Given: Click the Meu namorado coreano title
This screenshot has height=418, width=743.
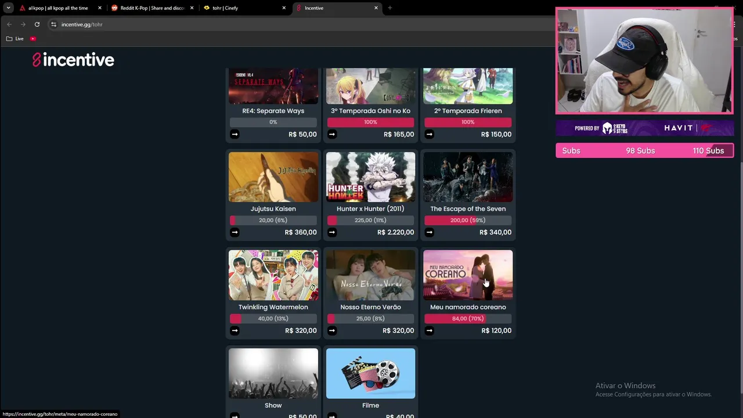Looking at the screenshot, I should pyautogui.click(x=468, y=307).
